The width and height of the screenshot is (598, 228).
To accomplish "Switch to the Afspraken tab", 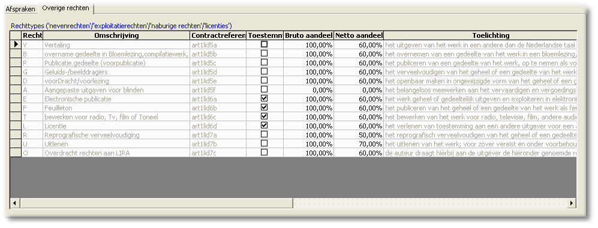I will pos(20,9).
